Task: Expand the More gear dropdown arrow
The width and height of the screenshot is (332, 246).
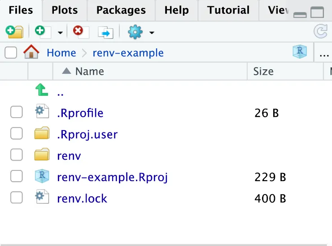Action: (152, 33)
